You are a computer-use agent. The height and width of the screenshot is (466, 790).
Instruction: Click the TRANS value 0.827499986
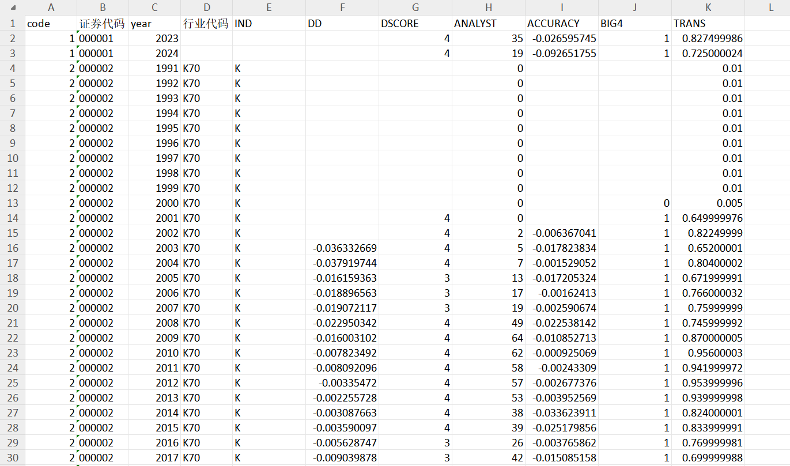[708, 39]
